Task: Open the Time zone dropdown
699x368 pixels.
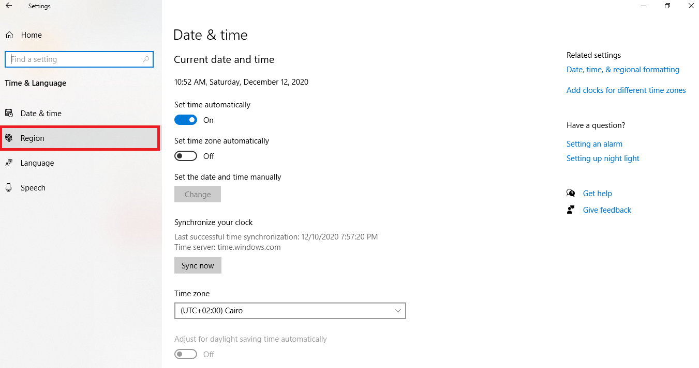Action: click(290, 311)
